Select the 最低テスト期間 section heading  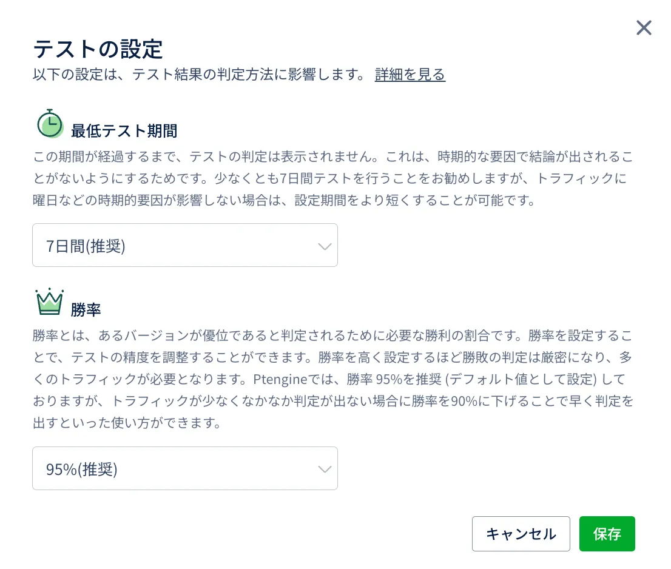click(x=124, y=130)
